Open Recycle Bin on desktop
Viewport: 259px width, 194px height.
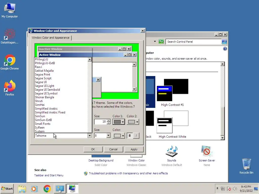(246, 166)
